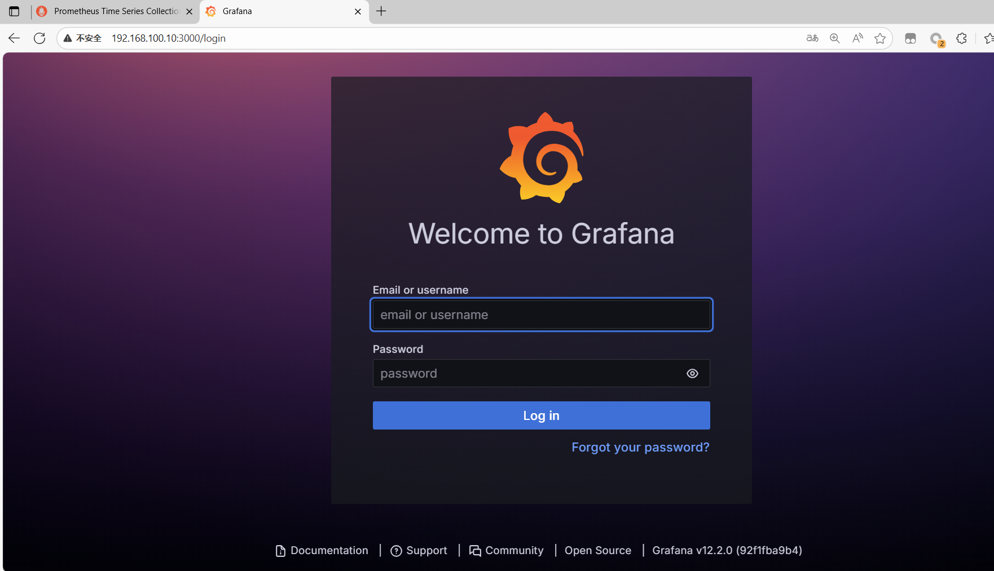Open split screen toolbar icon
994x571 pixels.
[911, 38]
